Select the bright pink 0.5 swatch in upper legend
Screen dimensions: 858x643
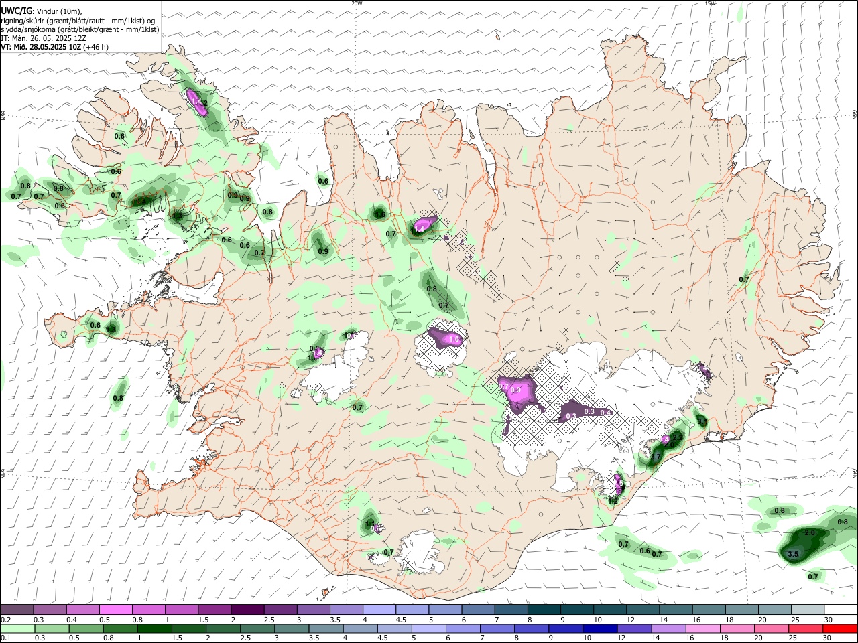115,610
